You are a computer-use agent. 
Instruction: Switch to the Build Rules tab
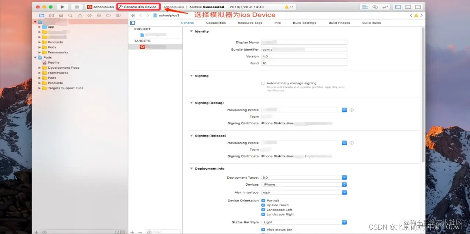[371, 23]
